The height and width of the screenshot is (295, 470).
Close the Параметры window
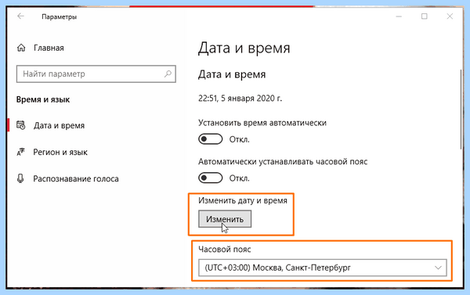[450, 16]
